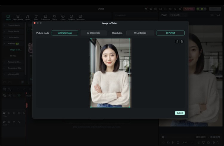This screenshot has height=146, width=224.
Task: Expand the Project Media tree item
Action: 4,25
